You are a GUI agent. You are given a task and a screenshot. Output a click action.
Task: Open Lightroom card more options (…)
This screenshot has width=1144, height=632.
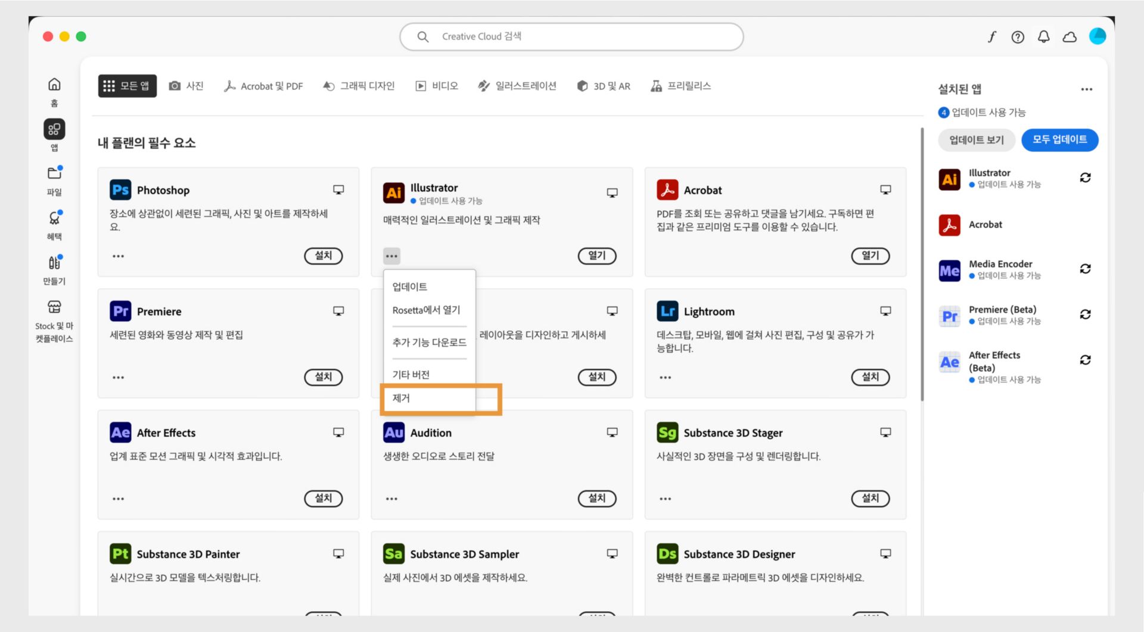(665, 377)
